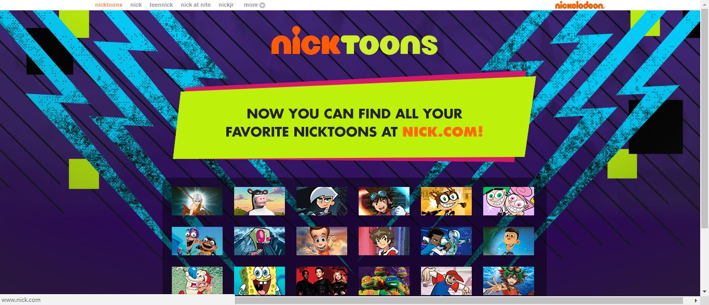Click the NICK.COM banner text

[443, 131]
